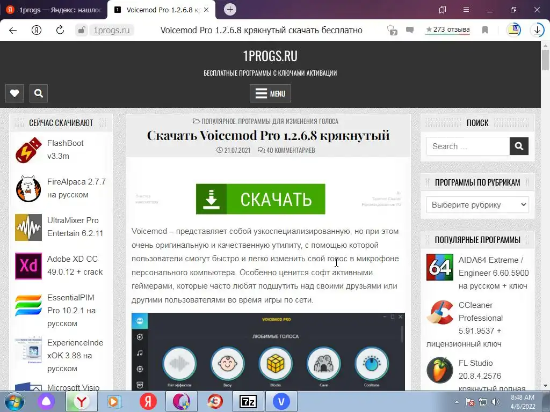Click the heart favorites icon on the site

click(15, 93)
